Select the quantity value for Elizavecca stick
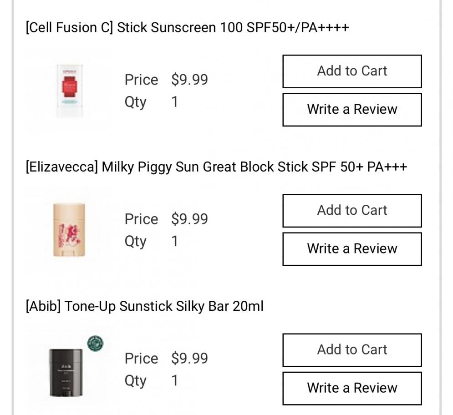 coord(175,241)
